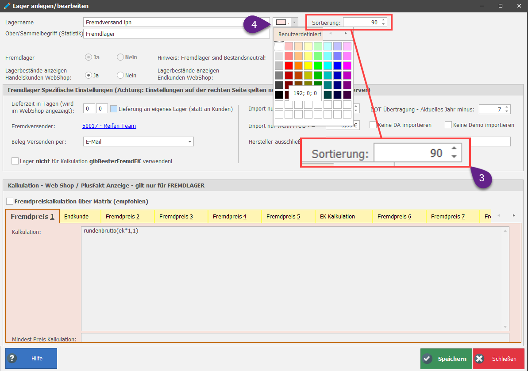
Task: Switch to the Fremdpreis 1 tab
Action: [x=32, y=216]
